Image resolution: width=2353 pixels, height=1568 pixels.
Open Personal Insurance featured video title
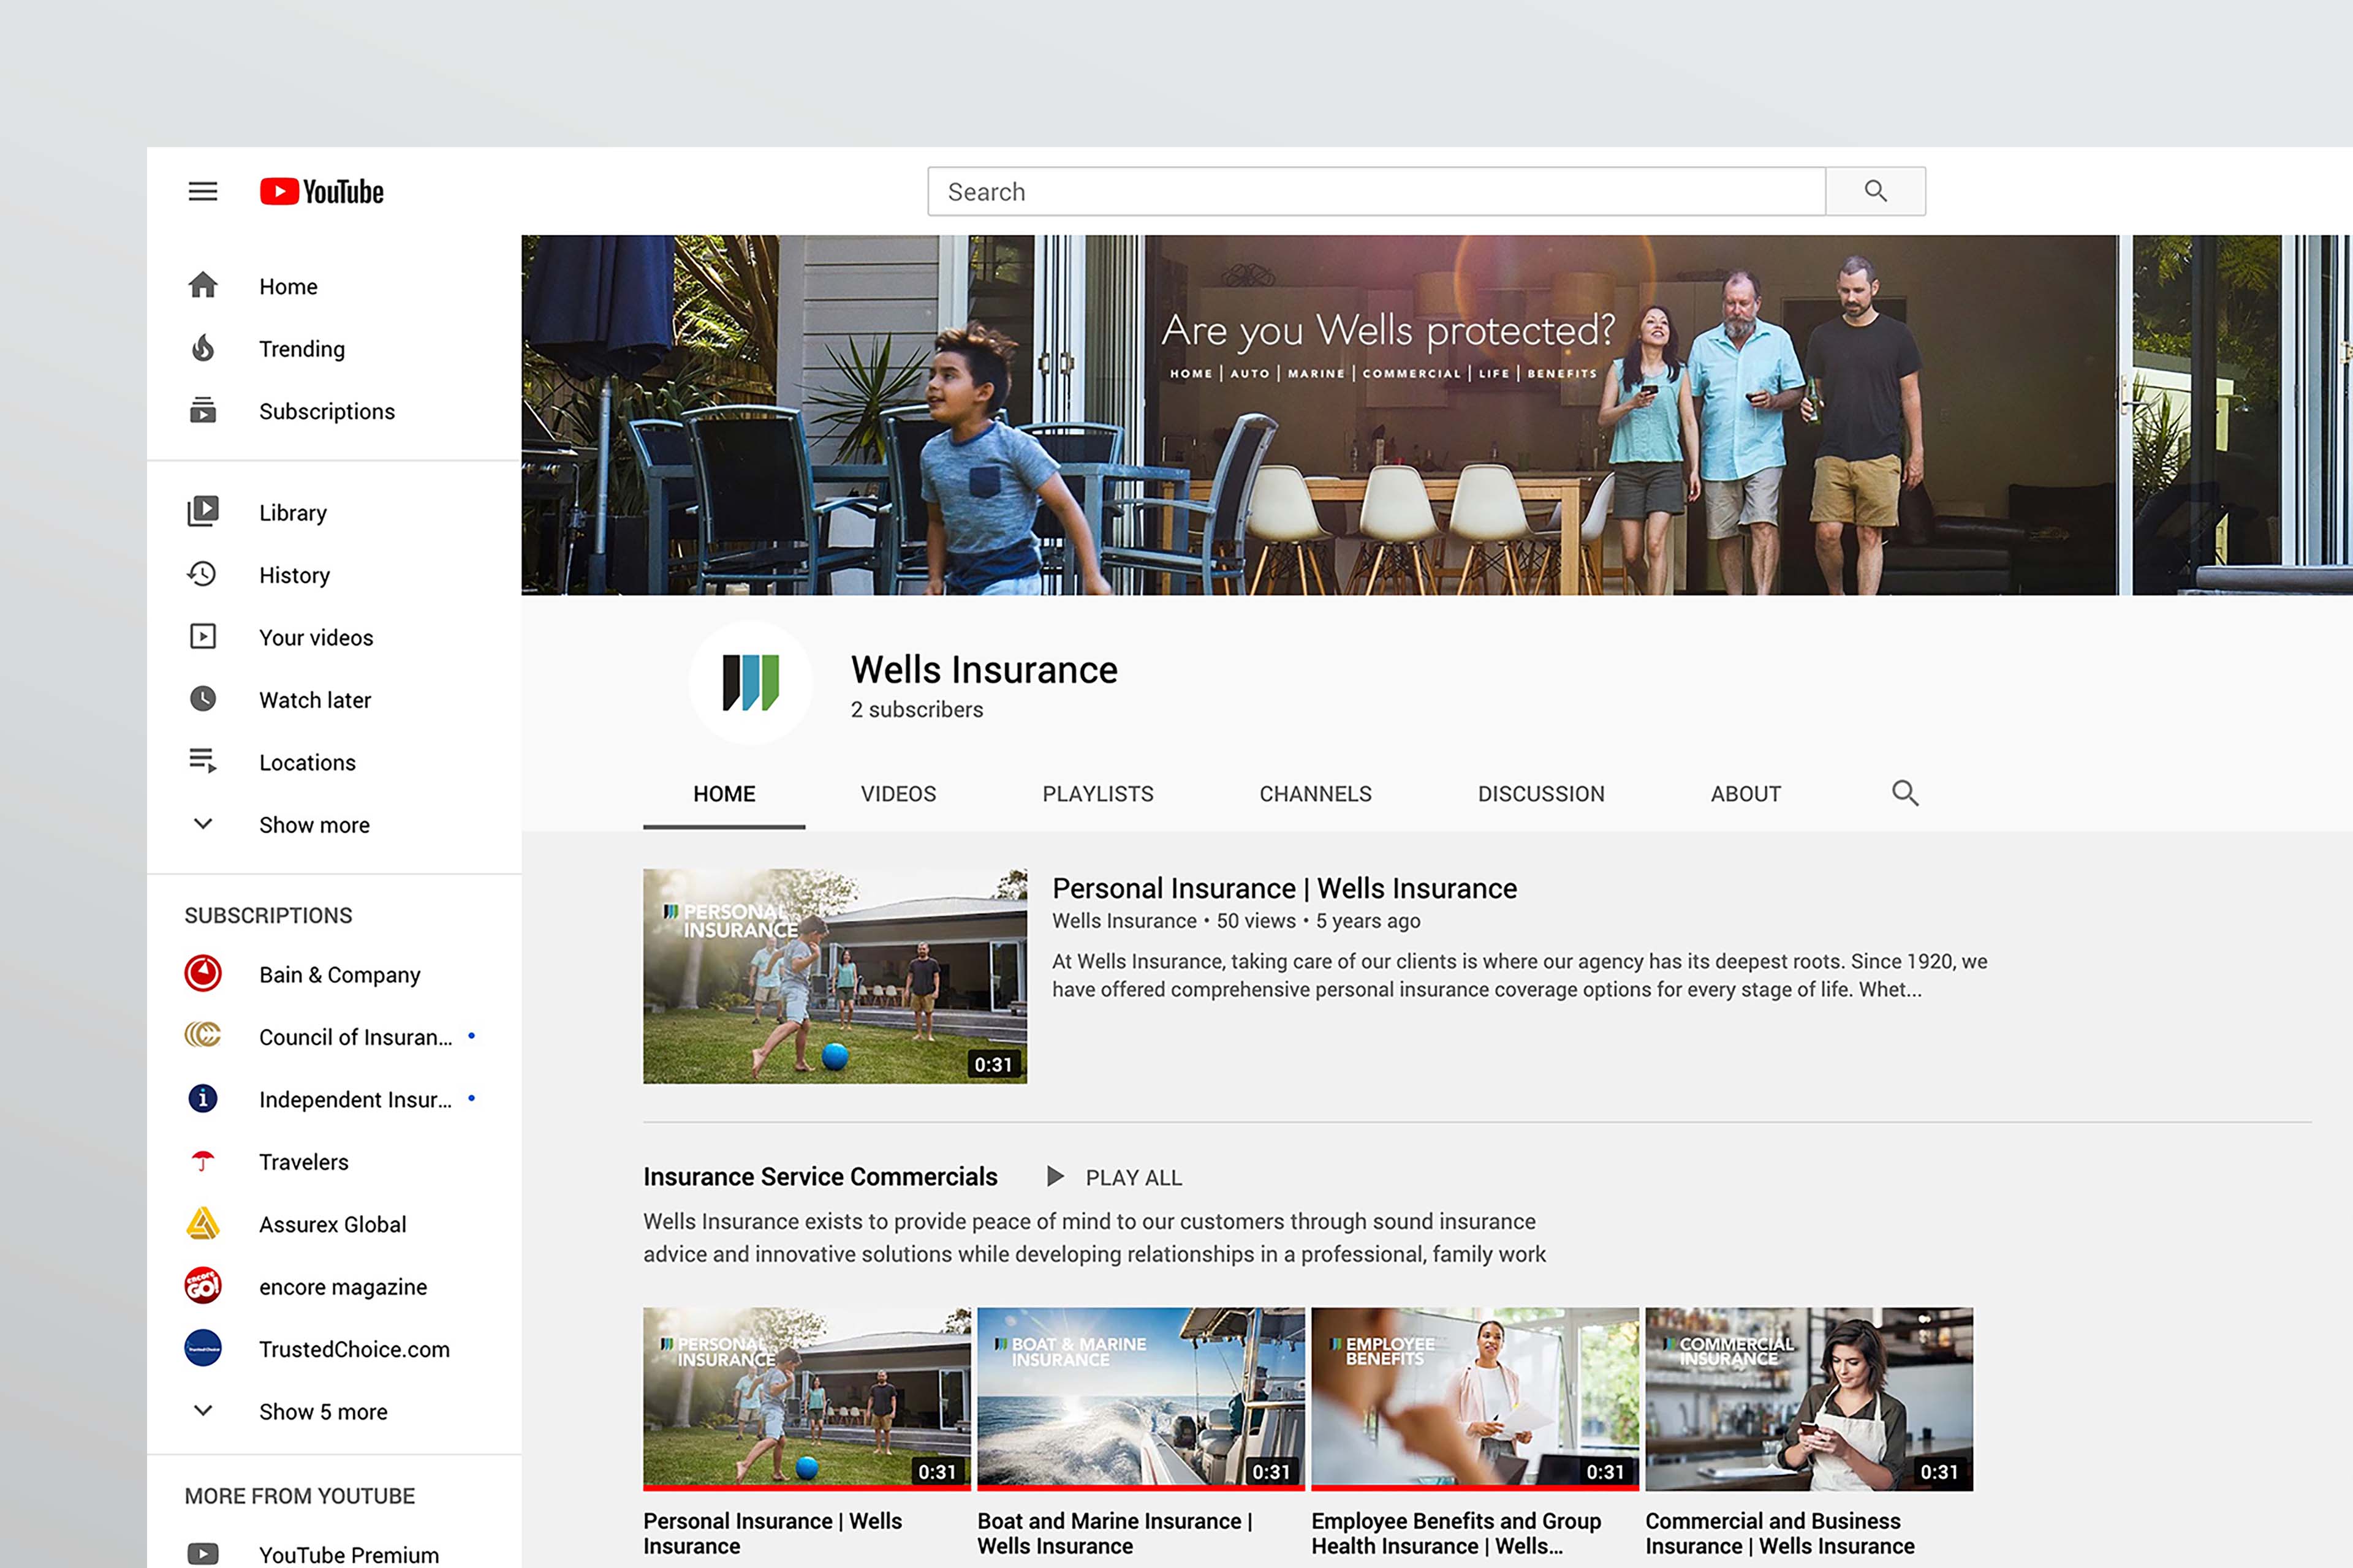tap(1284, 888)
